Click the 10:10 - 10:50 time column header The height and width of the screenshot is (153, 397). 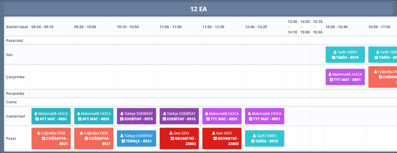point(128,27)
